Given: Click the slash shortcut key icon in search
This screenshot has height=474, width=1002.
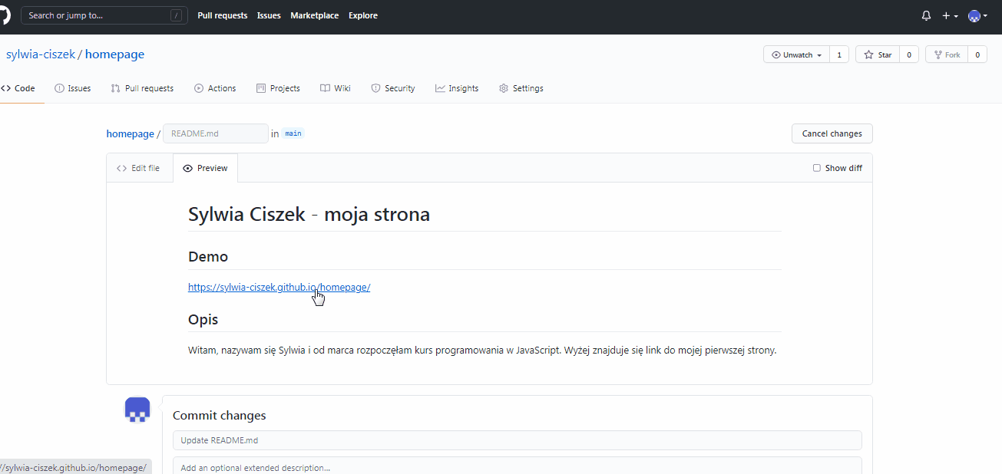Looking at the screenshot, I should pos(177,15).
